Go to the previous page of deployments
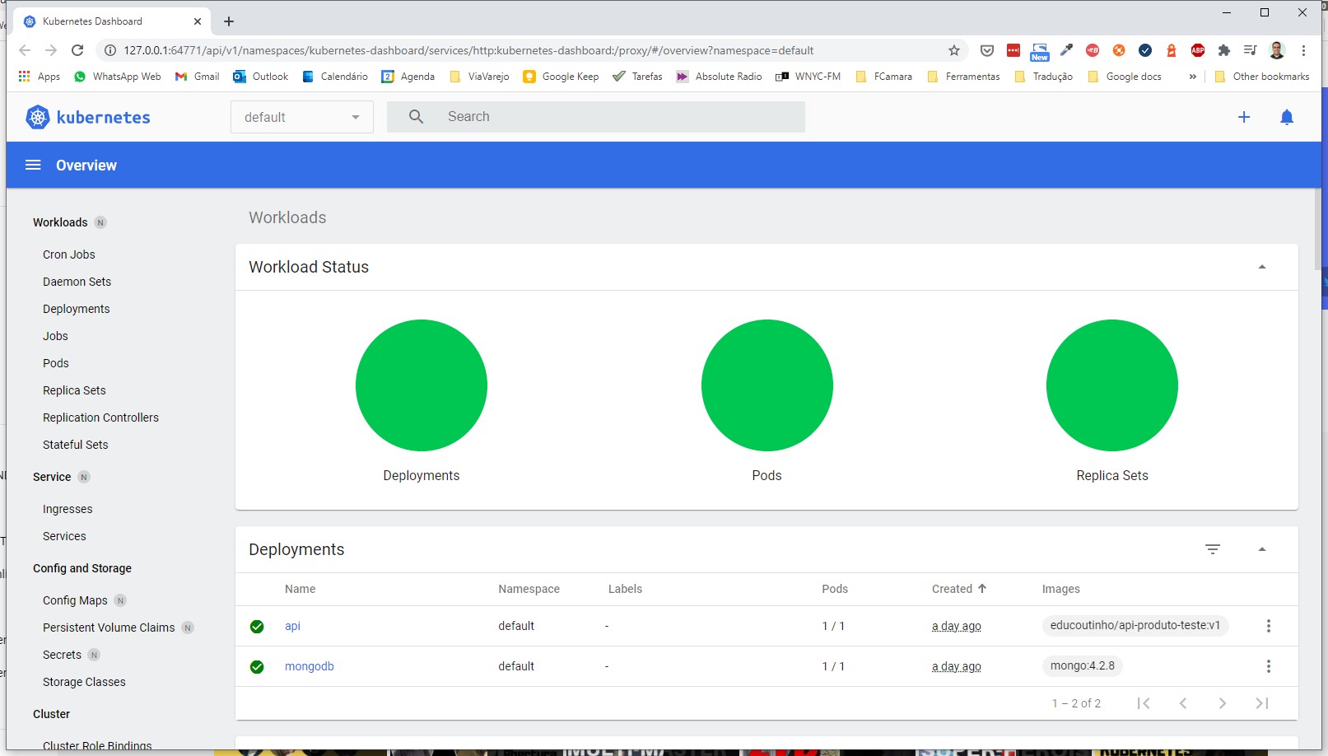The height and width of the screenshot is (756, 1328). click(x=1183, y=703)
